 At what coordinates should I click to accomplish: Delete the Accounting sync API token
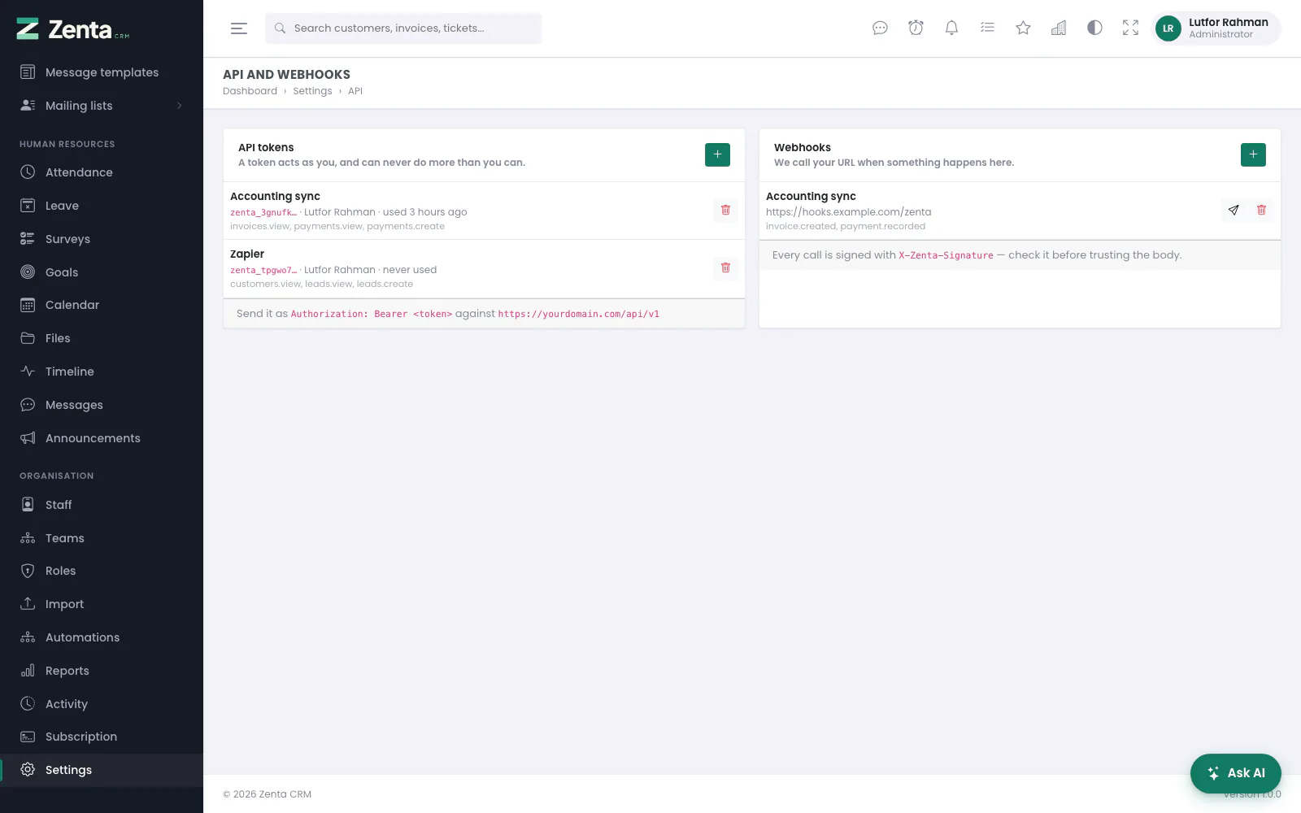click(725, 210)
